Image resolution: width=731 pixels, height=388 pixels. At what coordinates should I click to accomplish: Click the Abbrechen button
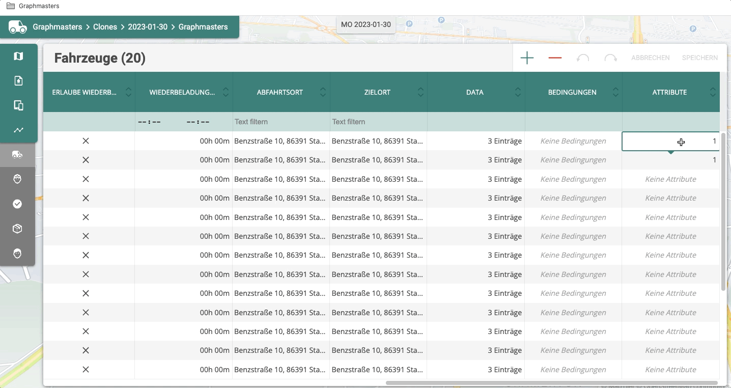[650, 58]
